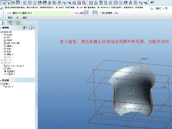
Task: Open the model tree tab icon
Action: [4, 22]
